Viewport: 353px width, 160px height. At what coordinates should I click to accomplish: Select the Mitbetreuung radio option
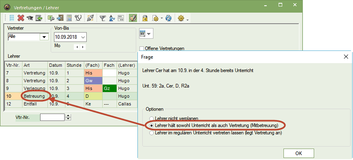(152, 126)
